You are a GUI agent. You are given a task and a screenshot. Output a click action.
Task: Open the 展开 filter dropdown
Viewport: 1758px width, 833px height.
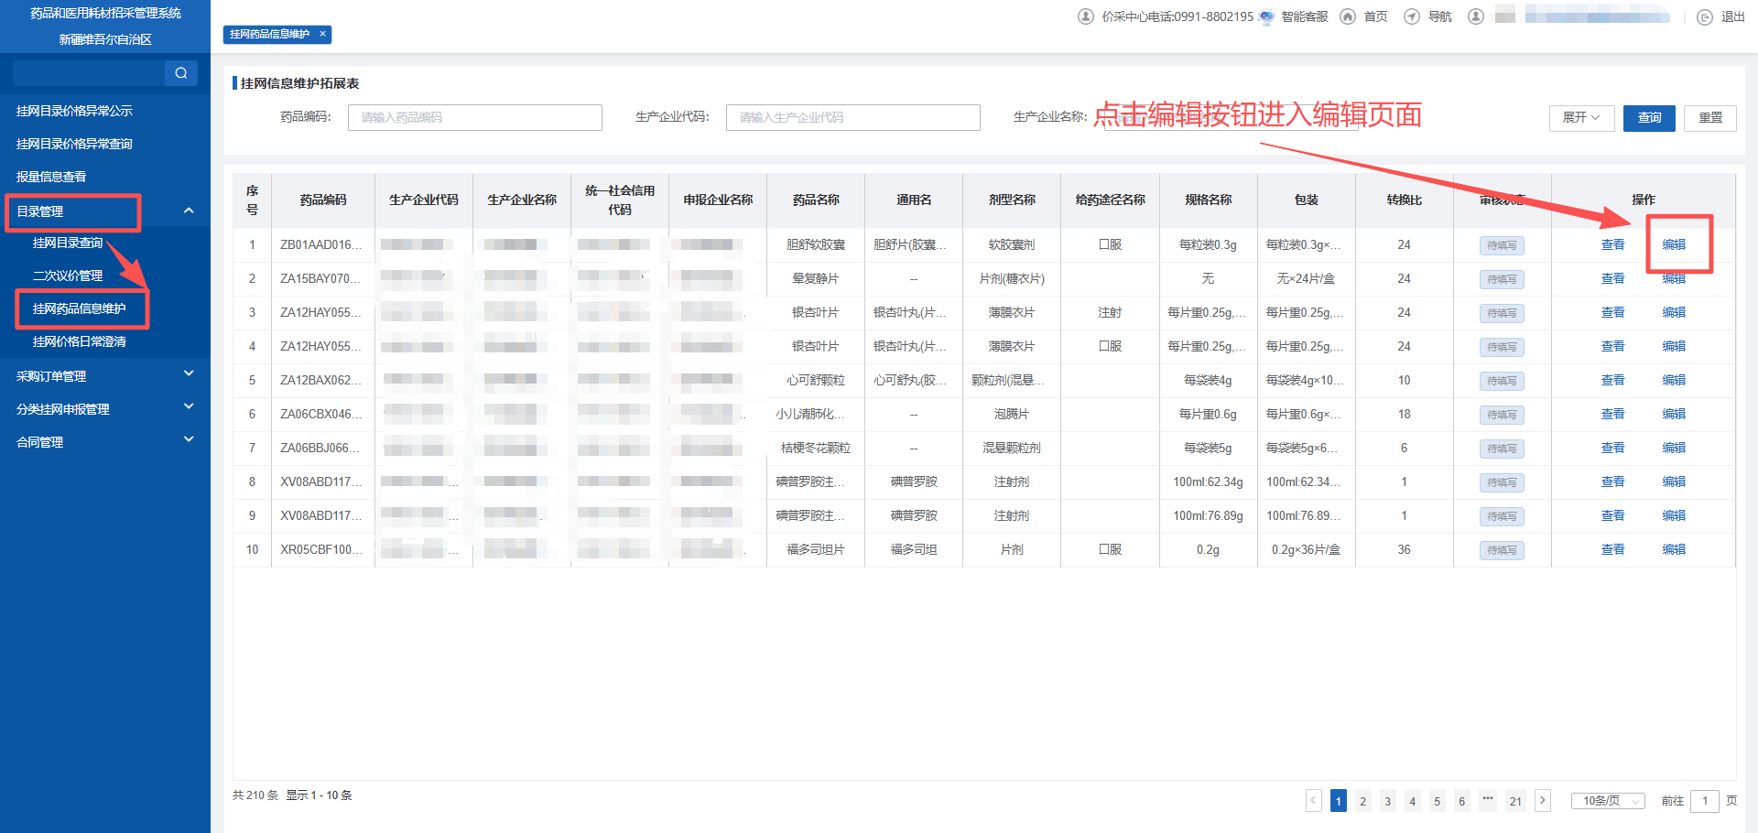[x=1581, y=118]
